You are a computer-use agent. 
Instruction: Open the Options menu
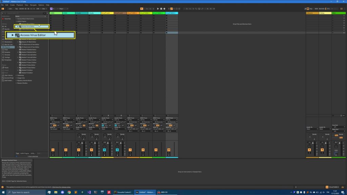tap(41, 5)
